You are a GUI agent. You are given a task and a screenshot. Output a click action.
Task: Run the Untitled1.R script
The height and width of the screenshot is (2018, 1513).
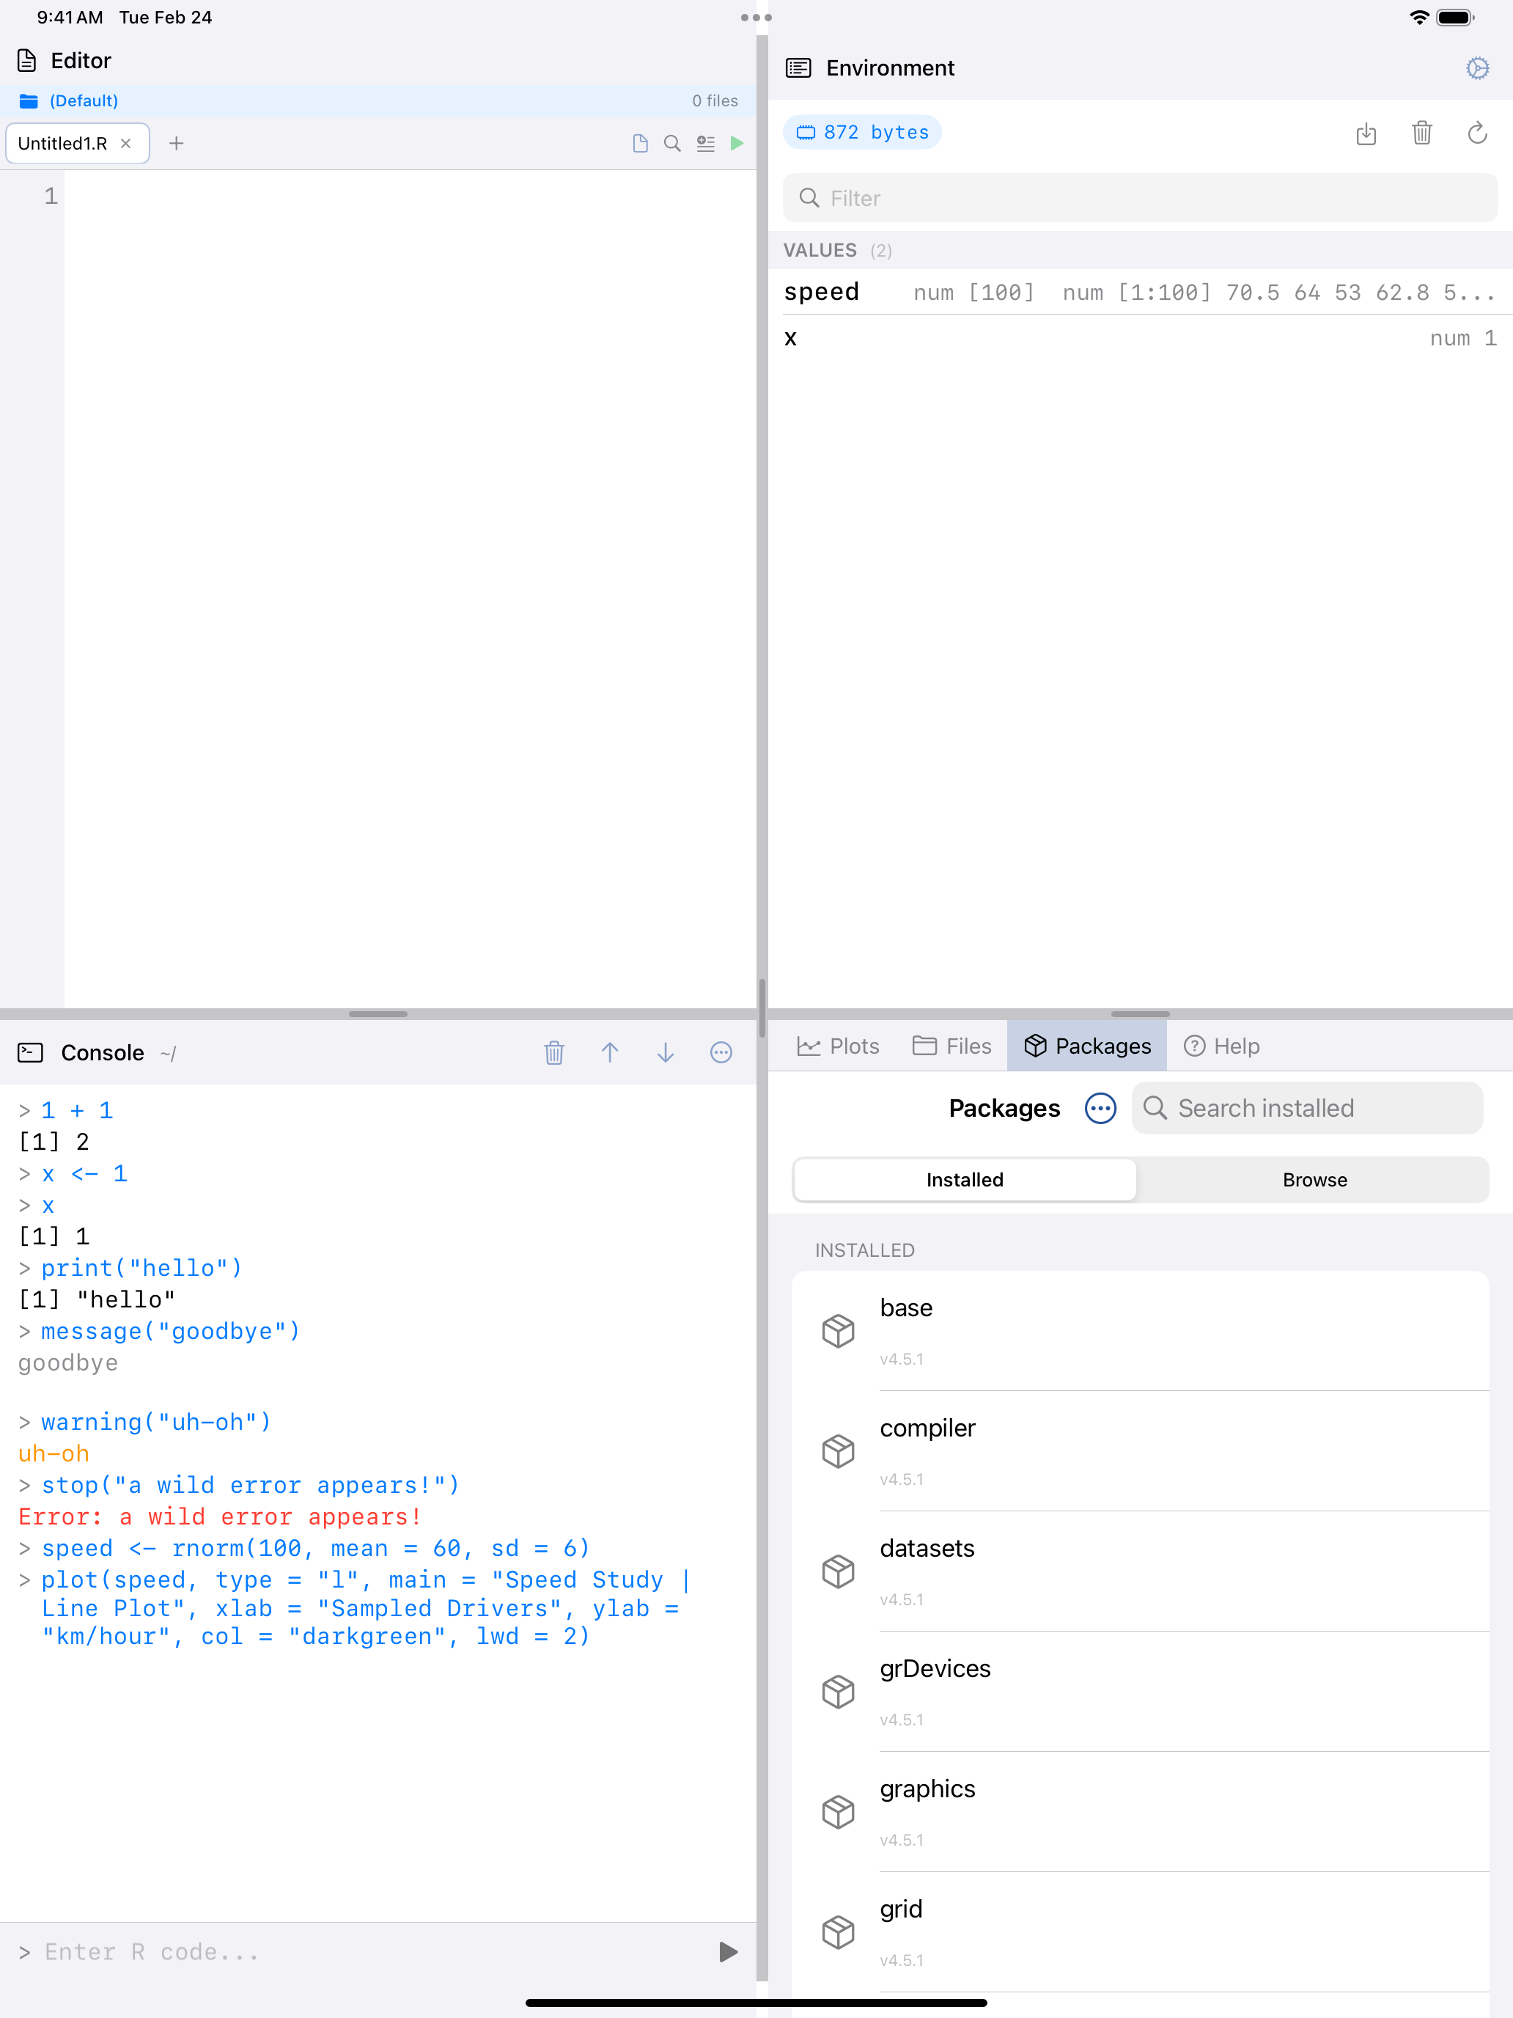(x=737, y=143)
